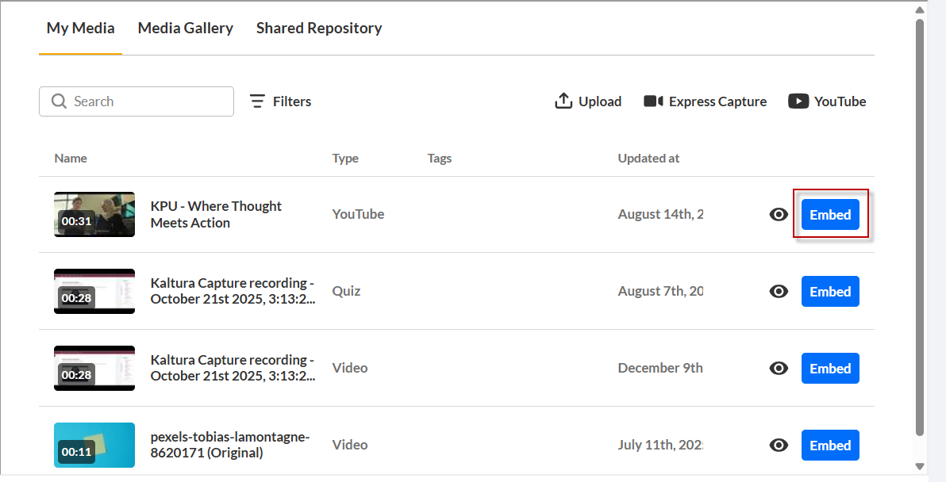Embed the pexels-tobias-lamontagne video
The width and height of the screenshot is (946, 482).
830,446
